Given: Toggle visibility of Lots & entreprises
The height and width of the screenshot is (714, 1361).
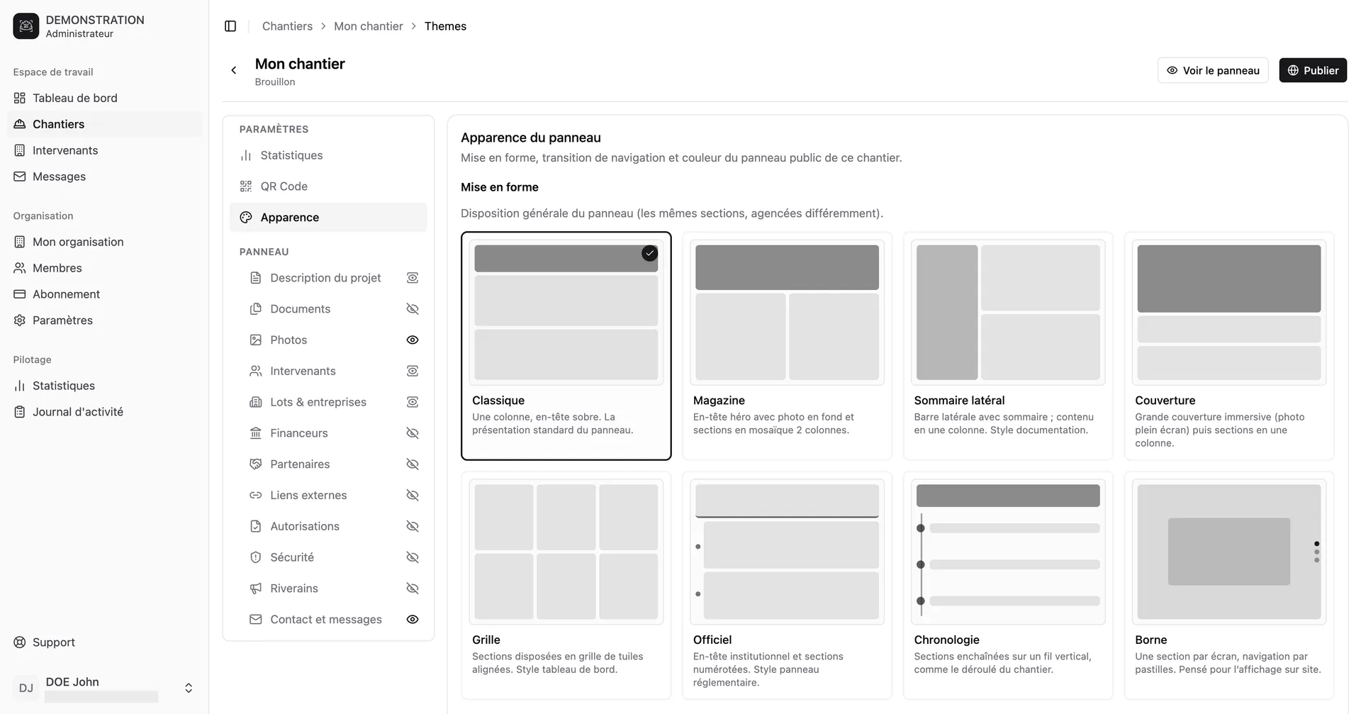Looking at the screenshot, I should pos(413,402).
